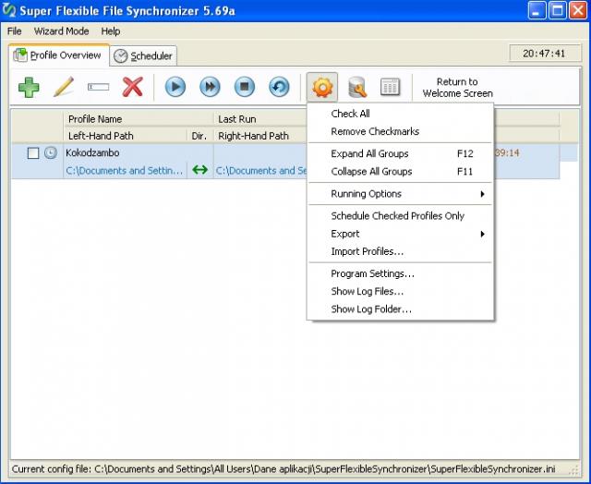Click the fast-forward run unattended icon
This screenshot has width=591, height=484.
(x=210, y=87)
